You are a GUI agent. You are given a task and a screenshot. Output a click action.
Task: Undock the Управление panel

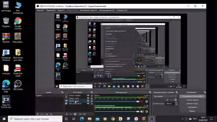pos(205,92)
